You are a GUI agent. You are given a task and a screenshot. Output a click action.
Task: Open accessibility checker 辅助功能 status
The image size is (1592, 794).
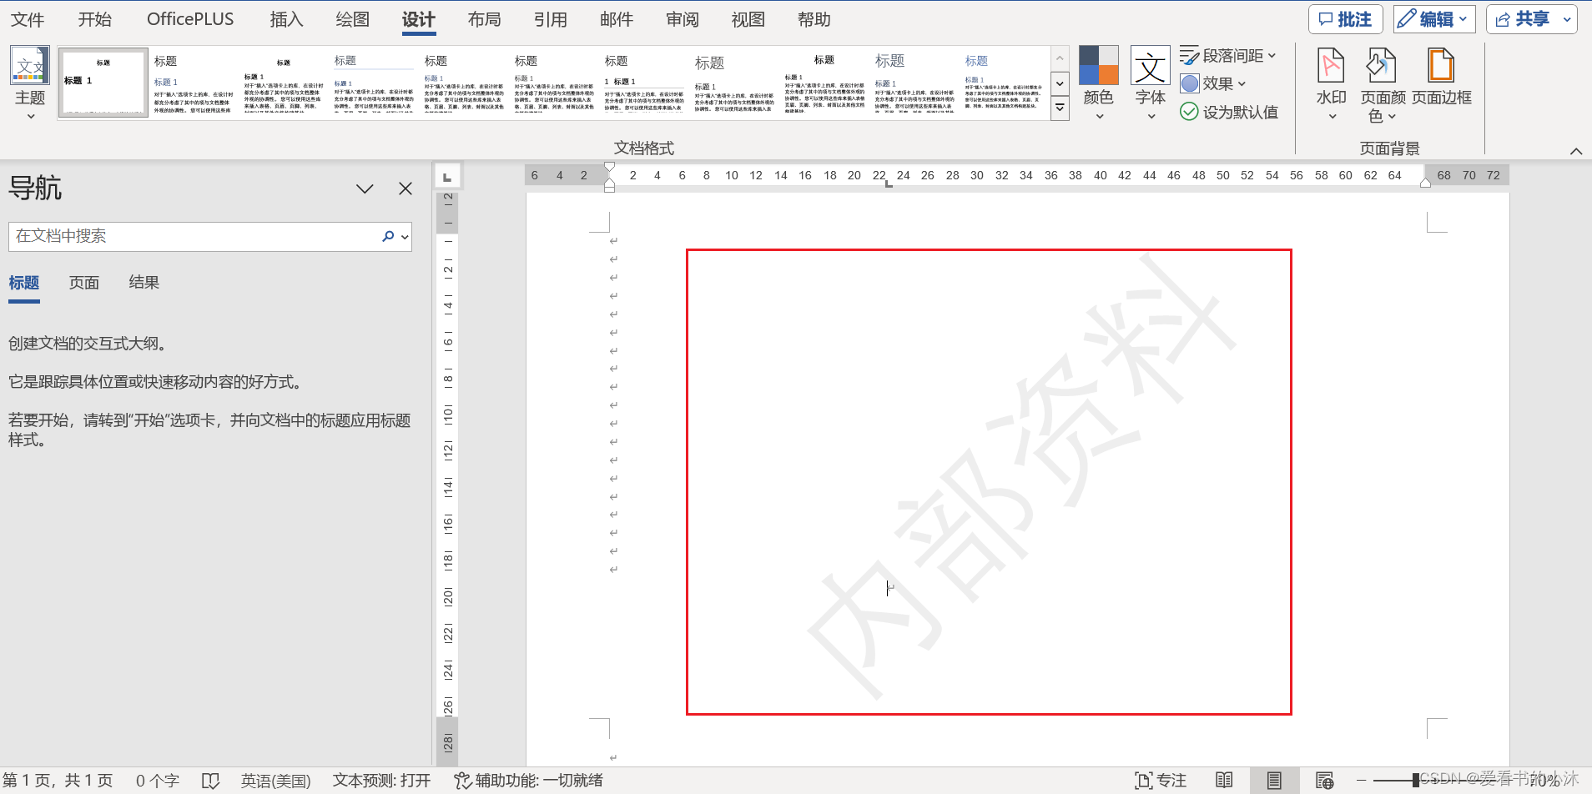(529, 781)
